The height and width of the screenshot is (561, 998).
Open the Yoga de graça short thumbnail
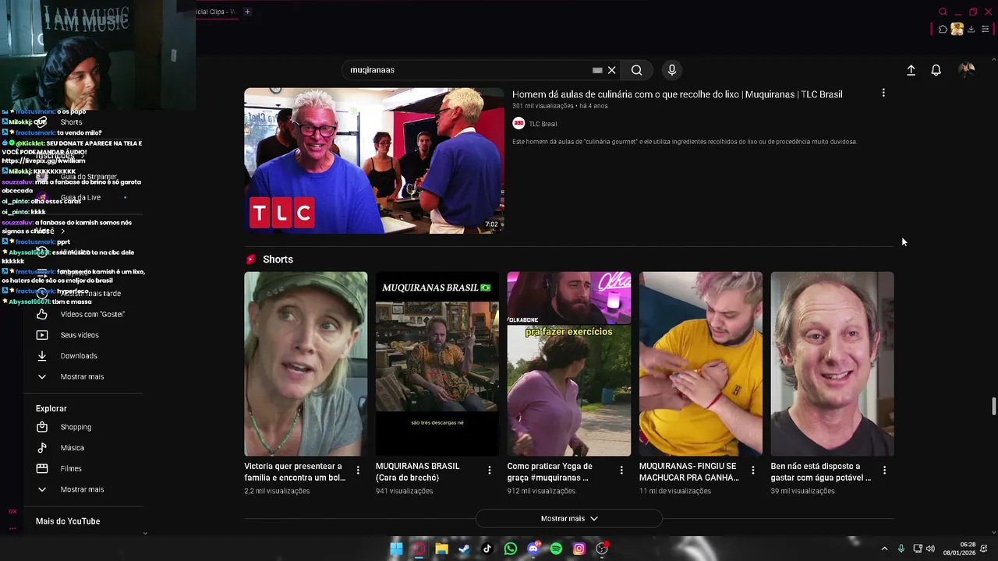tap(569, 364)
